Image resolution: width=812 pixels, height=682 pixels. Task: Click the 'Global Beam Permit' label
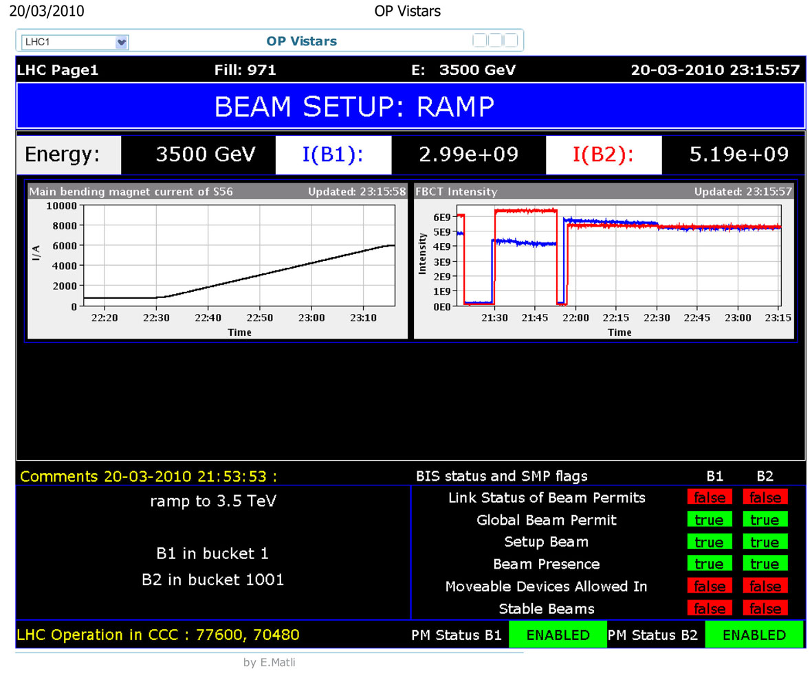point(547,520)
